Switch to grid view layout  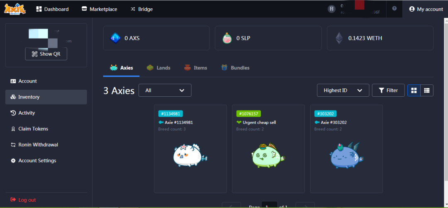[x=414, y=90]
